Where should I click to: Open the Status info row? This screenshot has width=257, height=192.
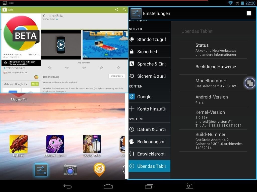[x=213, y=49]
